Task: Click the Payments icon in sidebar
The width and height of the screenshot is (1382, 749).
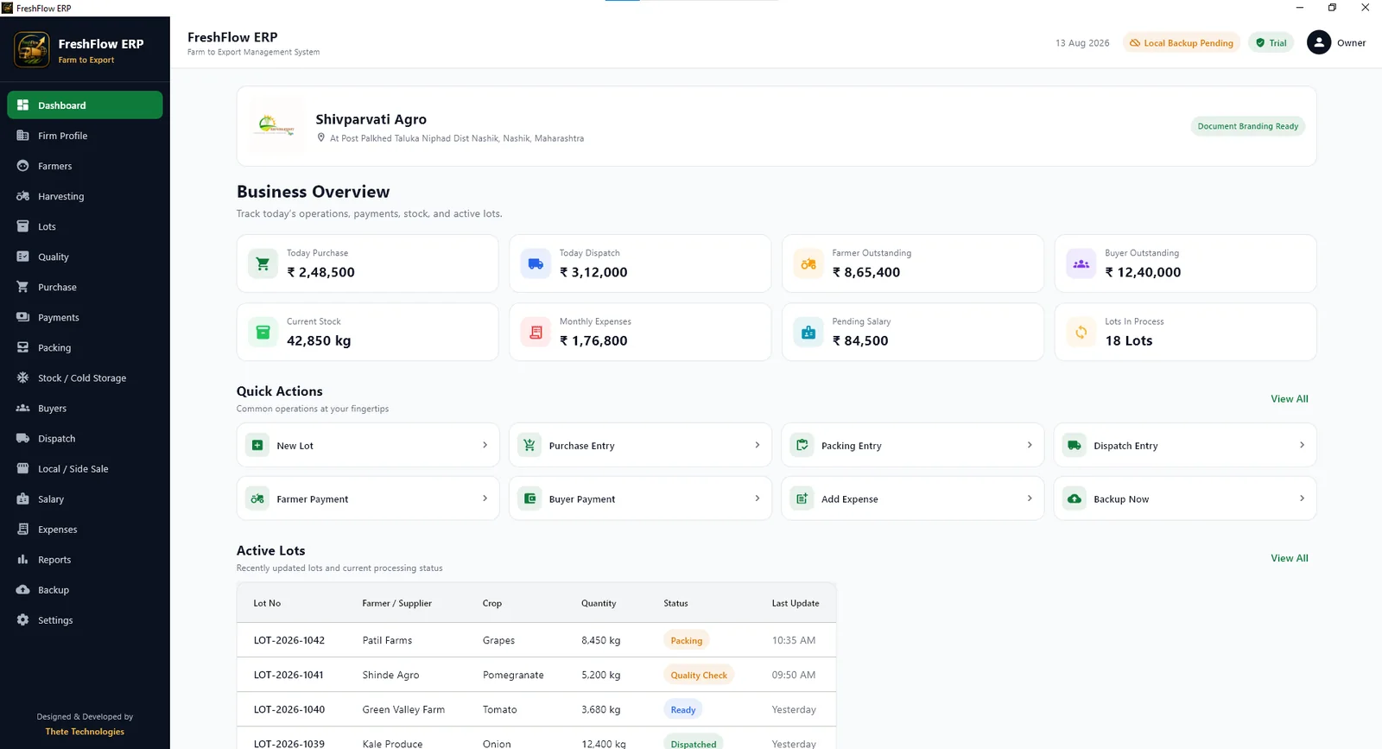Action: point(22,317)
